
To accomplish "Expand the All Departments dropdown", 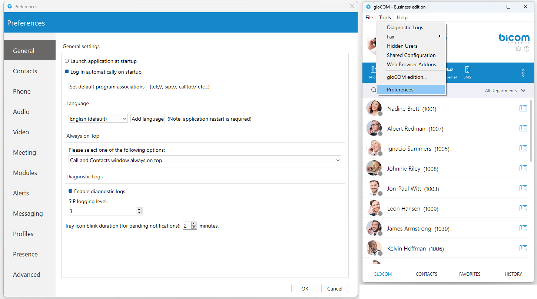I will click(x=505, y=91).
